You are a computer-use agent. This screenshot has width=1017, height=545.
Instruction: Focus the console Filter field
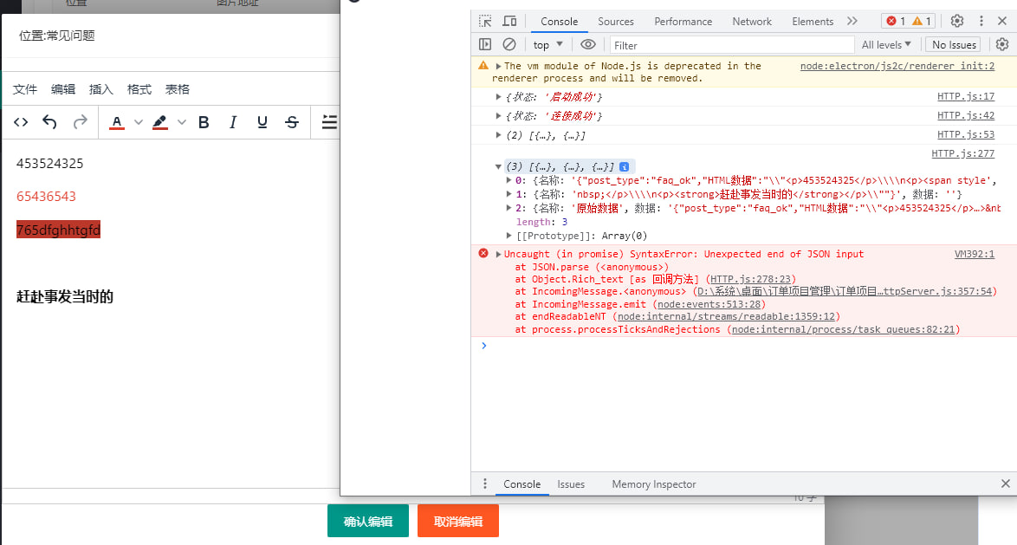(732, 45)
